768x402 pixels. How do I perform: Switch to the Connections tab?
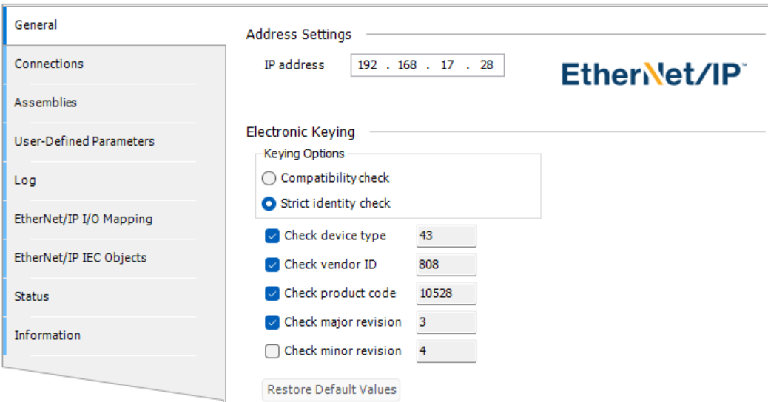point(49,64)
